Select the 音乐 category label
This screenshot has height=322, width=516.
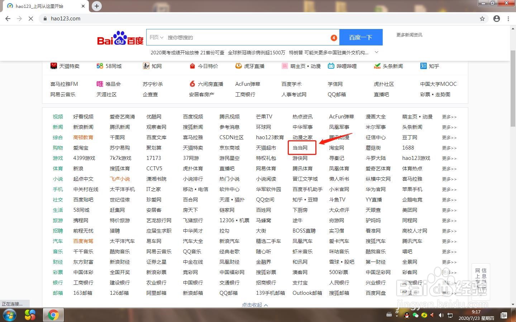[x=58, y=252]
